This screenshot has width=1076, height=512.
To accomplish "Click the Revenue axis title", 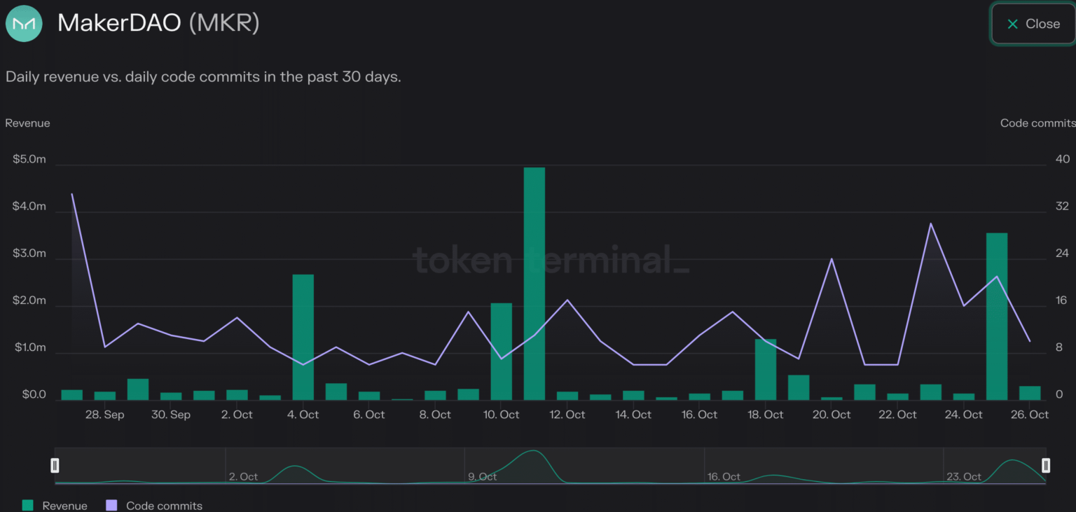I will (x=28, y=123).
